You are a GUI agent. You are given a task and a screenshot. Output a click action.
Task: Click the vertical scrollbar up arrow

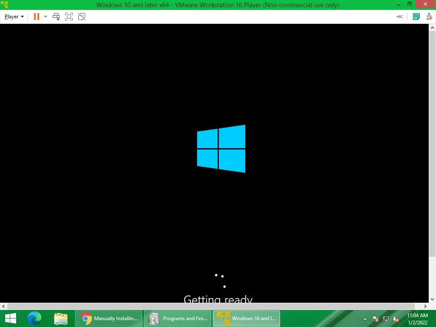(x=433, y=27)
